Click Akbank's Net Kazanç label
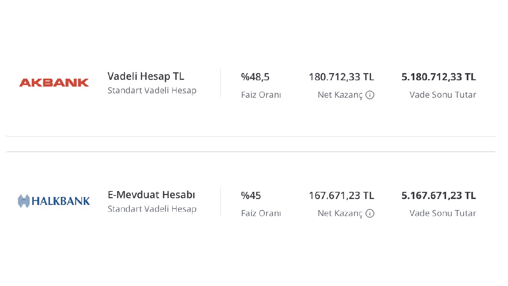Viewport: 508px width, 286px height. click(x=340, y=95)
